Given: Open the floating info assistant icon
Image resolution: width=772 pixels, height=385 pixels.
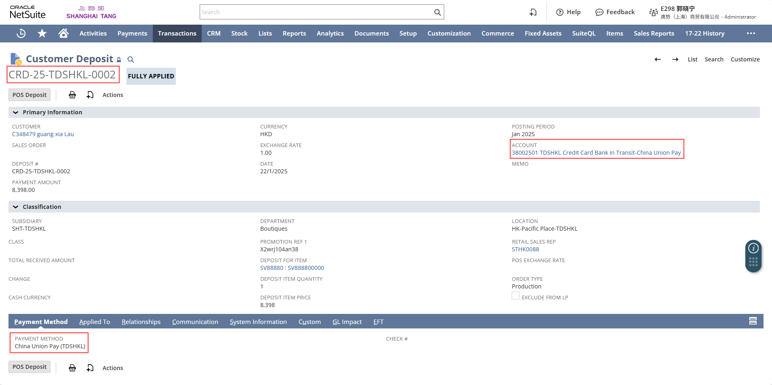Looking at the screenshot, I should coord(753,248).
